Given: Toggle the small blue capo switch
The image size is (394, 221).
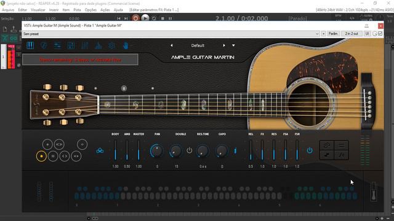Looking at the screenshot, I should [235, 150].
